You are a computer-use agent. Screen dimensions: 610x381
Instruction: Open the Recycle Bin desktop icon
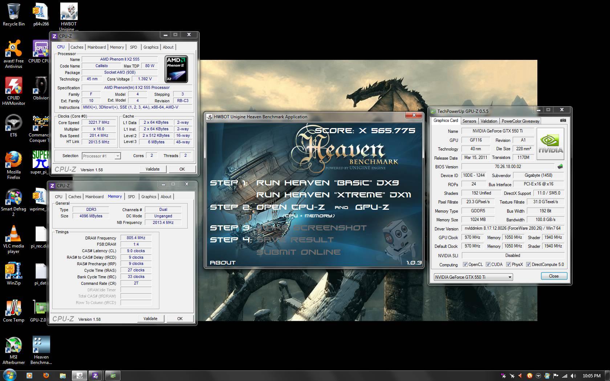coord(13,15)
